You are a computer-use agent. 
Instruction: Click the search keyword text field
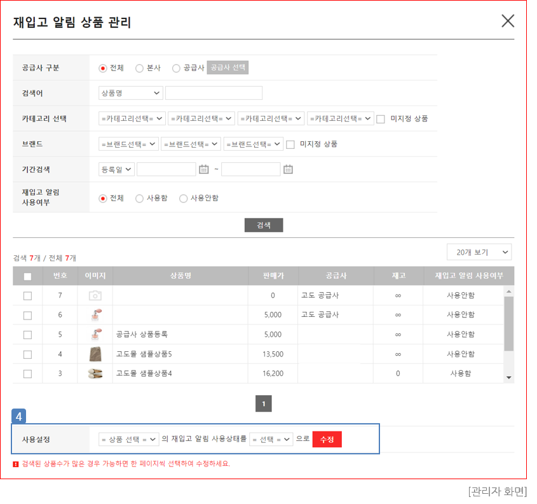tap(214, 93)
